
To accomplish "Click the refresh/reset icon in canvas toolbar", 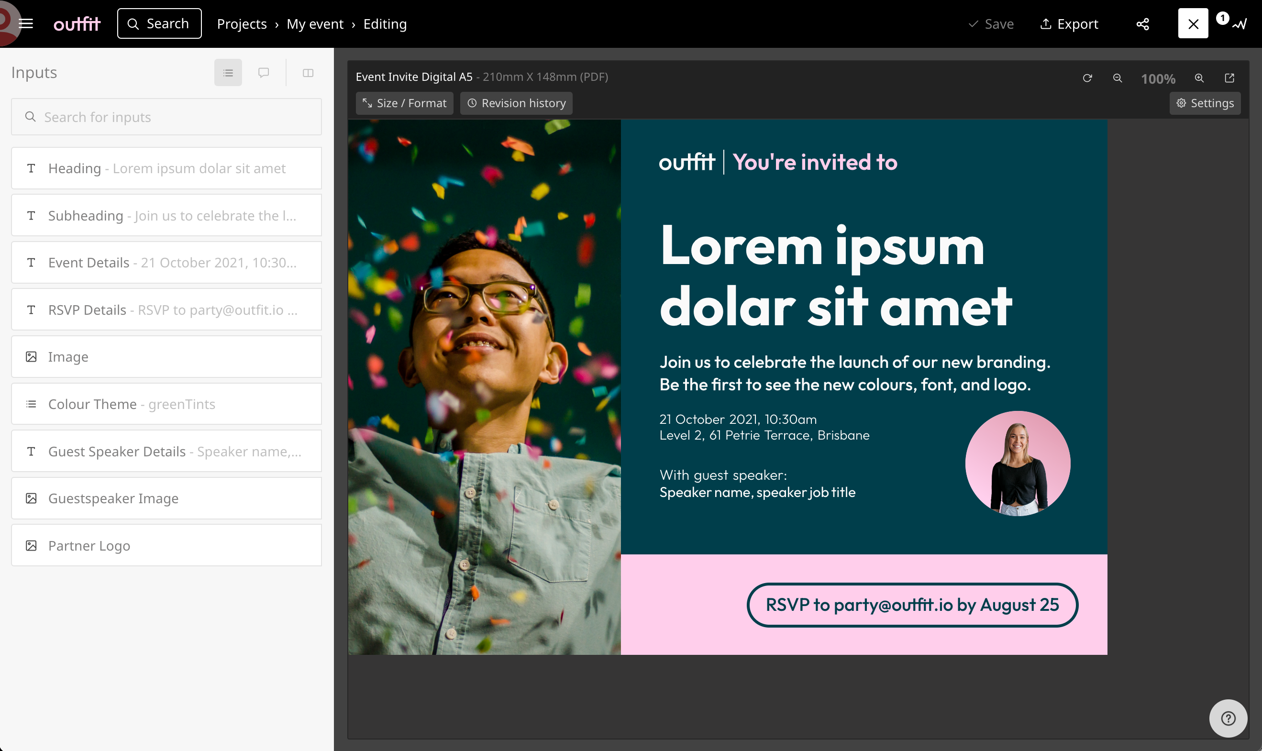I will [1087, 78].
